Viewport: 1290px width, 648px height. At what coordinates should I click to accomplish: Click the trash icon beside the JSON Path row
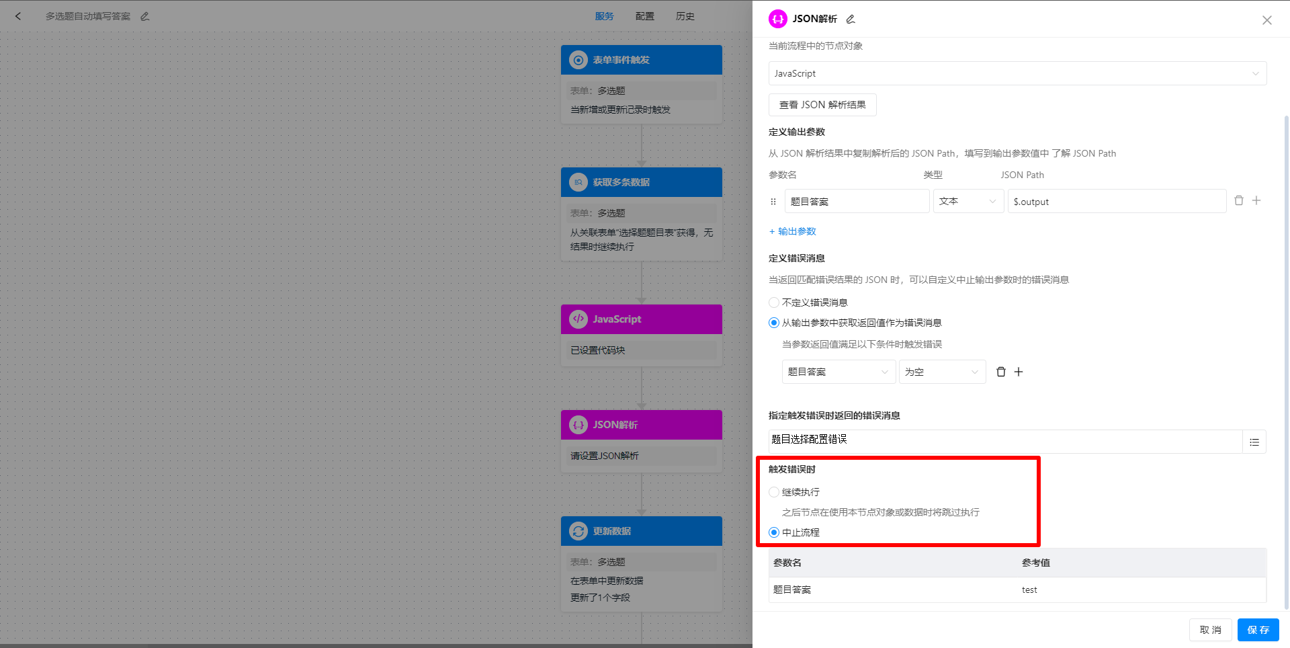tap(1239, 200)
